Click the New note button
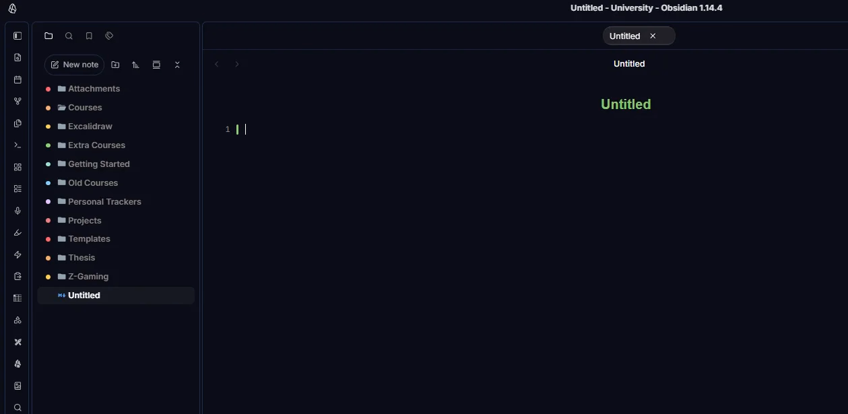The width and height of the screenshot is (848, 414). coord(75,65)
